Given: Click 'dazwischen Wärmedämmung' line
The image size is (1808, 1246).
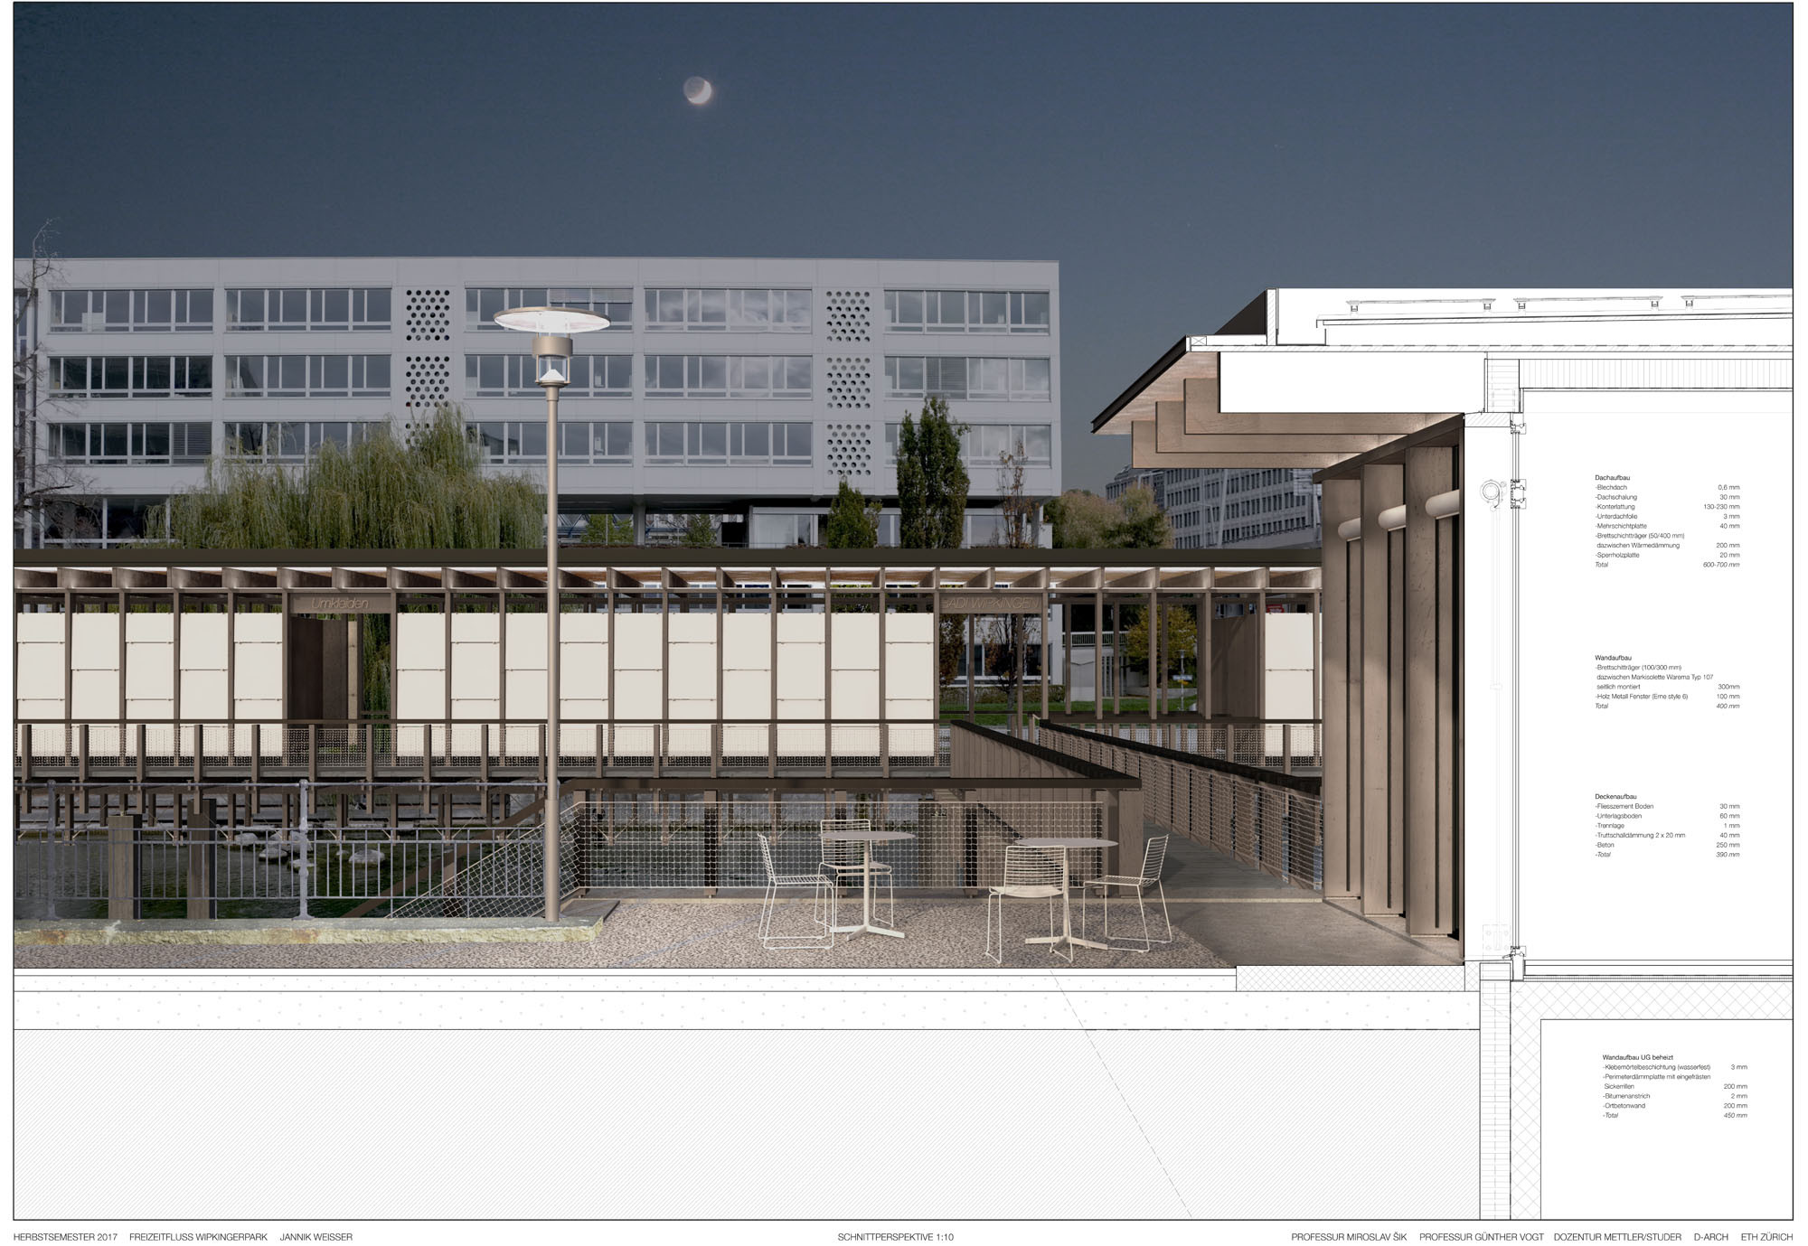Looking at the screenshot, I should tap(1638, 546).
